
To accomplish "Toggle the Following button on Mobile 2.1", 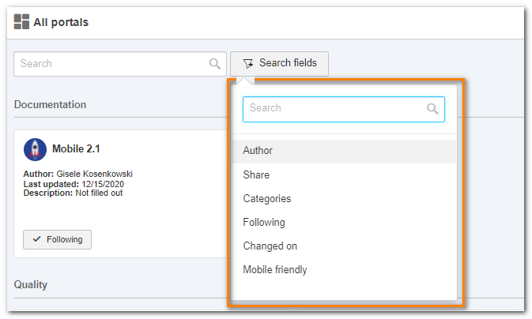I will click(x=57, y=240).
